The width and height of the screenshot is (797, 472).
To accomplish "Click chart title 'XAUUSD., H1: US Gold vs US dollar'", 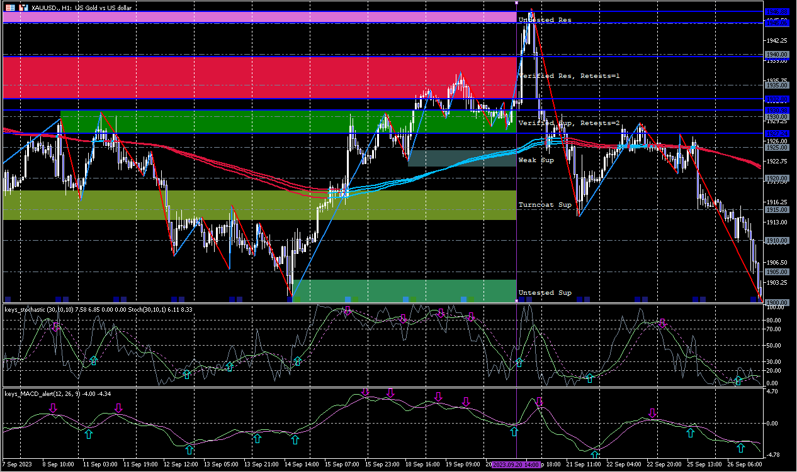I will click(x=82, y=8).
